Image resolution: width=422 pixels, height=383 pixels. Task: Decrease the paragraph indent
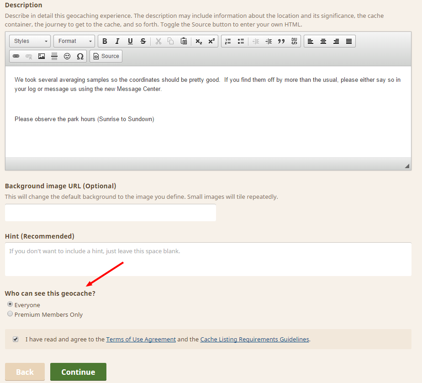click(x=256, y=41)
